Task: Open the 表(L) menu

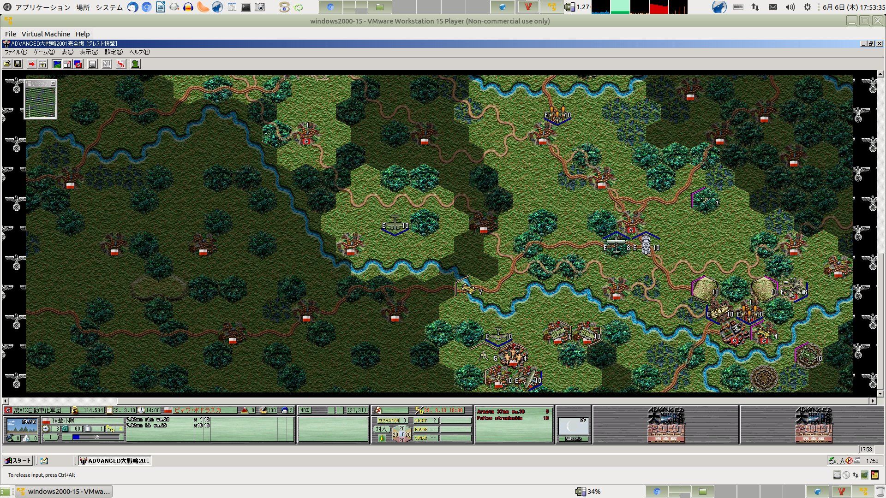Action: point(67,52)
